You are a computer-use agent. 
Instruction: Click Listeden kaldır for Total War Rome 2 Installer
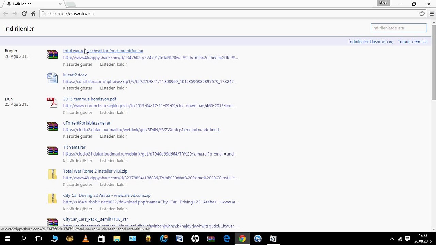pyautogui.click(x=113, y=184)
